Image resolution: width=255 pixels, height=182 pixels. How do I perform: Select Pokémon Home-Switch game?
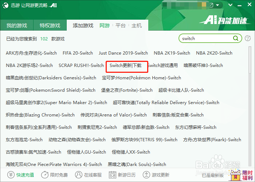coord(141,78)
